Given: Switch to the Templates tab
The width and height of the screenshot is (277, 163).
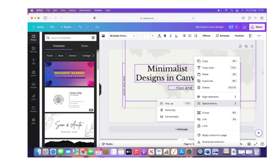Looking at the screenshot, I should tap(59, 46).
